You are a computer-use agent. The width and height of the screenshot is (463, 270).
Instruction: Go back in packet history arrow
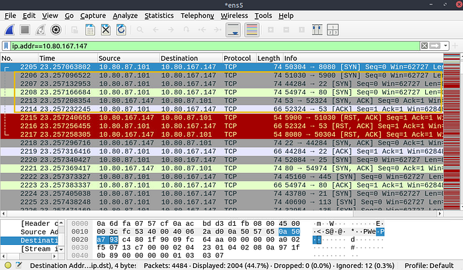(x=155, y=30)
